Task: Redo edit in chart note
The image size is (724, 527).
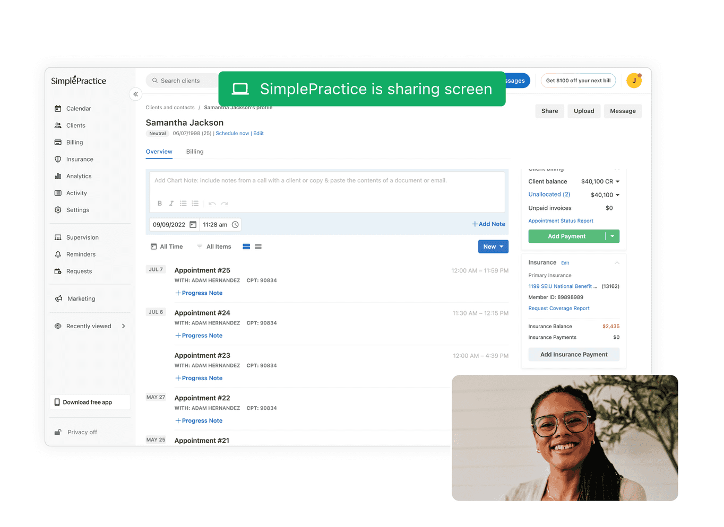Action: [x=224, y=204]
